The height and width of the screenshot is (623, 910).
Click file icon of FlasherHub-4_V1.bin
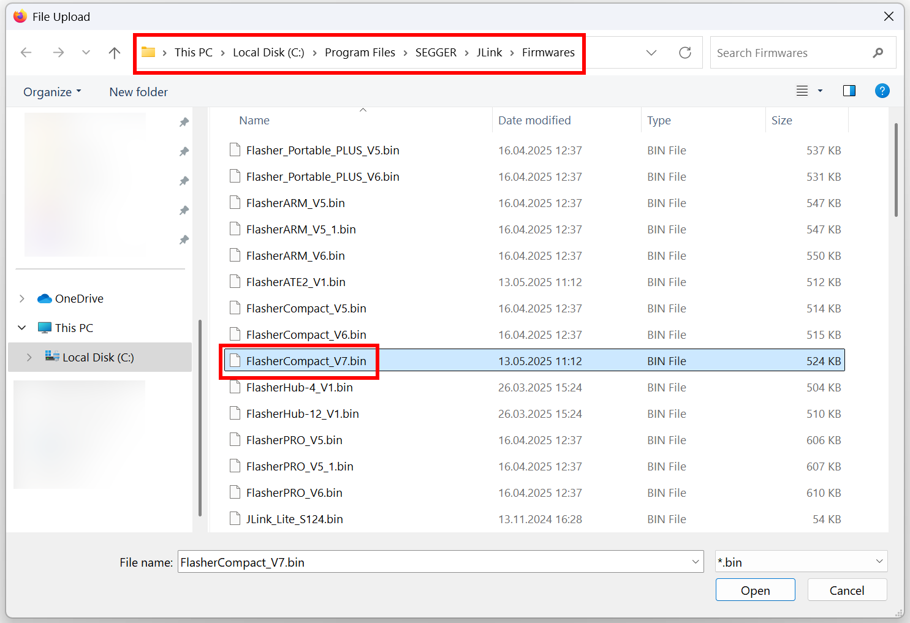[235, 387]
